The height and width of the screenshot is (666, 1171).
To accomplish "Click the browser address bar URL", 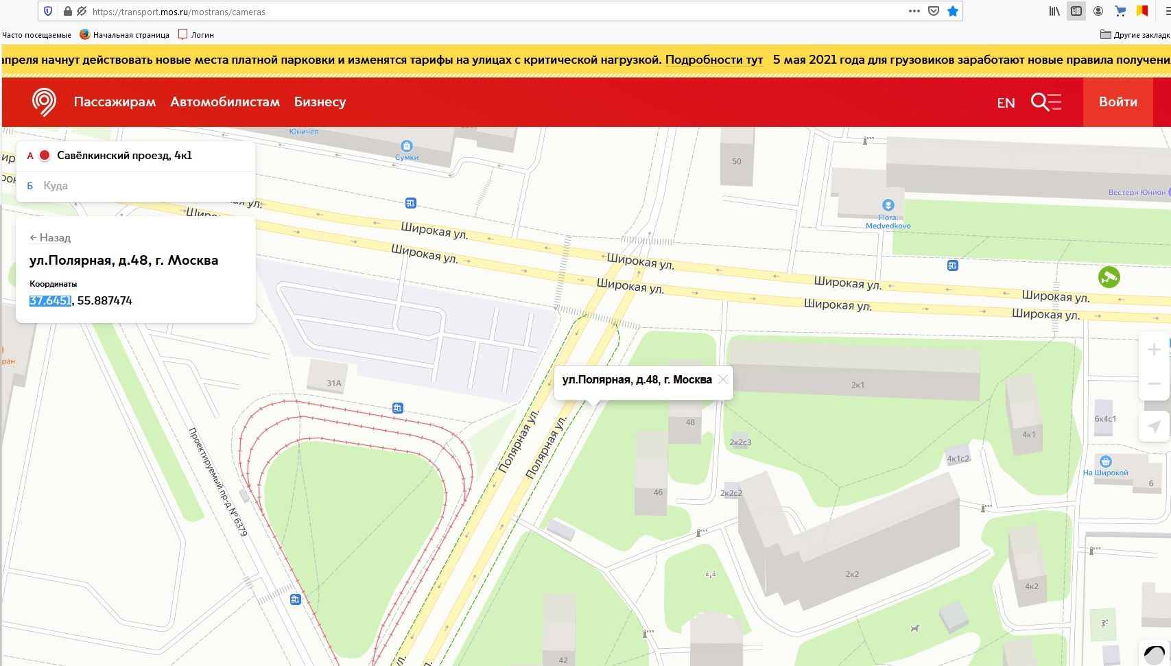I will pyautogui.click(x=480, y=12).
